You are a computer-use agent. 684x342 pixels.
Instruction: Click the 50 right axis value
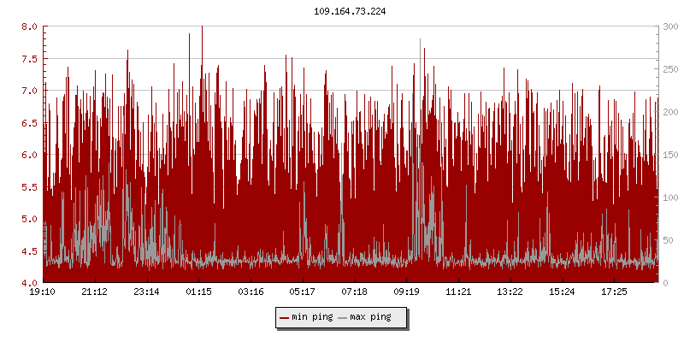point(670,240)
